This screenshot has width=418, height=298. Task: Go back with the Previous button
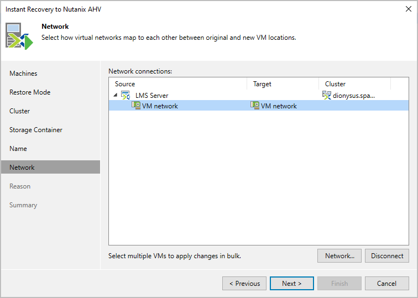[244, 284]
